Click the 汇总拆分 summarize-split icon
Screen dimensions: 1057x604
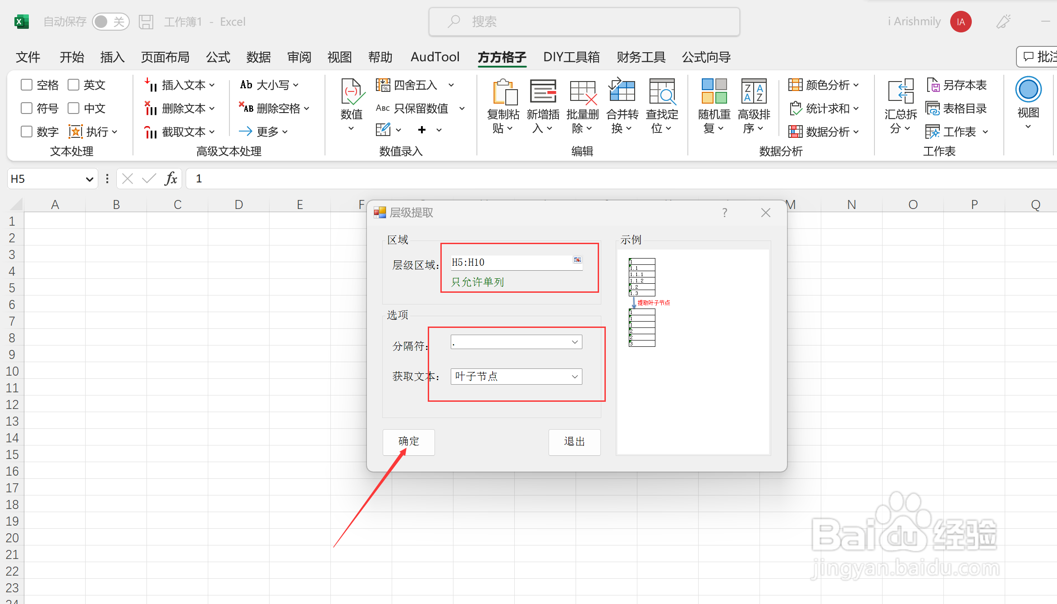[901, 91]
